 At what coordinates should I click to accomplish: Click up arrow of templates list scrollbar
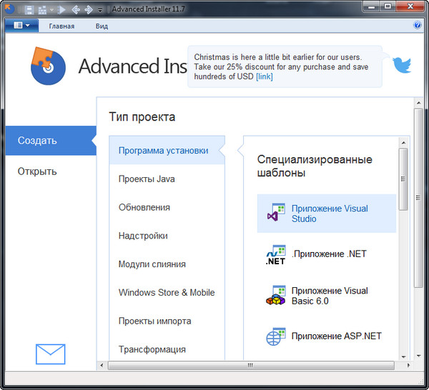pos(403,143)
